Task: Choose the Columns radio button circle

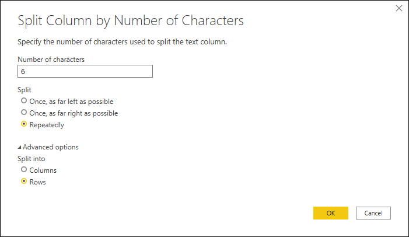Action: pyautogui.click(x=24, y=170)
